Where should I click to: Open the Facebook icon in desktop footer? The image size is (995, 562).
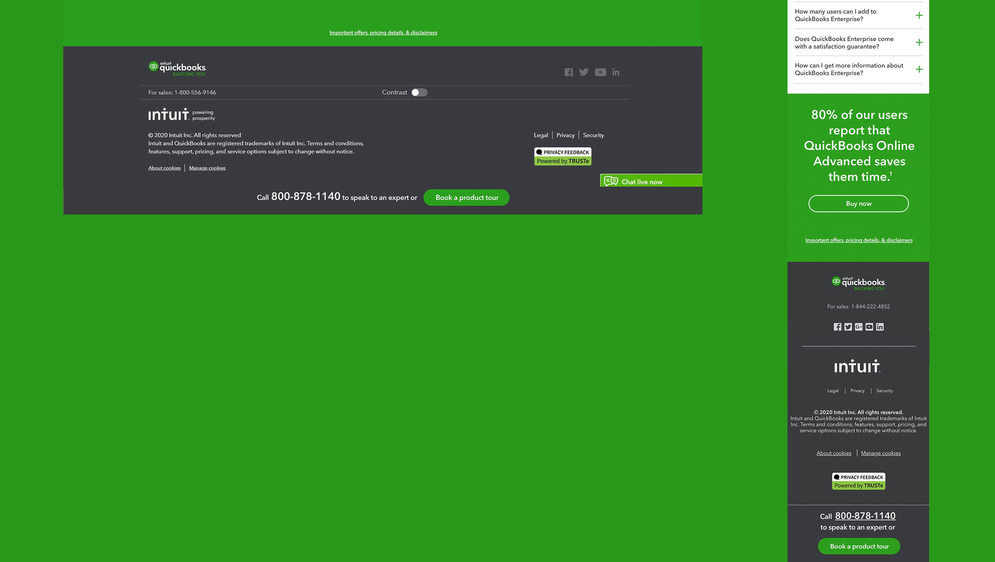point(568,72)
